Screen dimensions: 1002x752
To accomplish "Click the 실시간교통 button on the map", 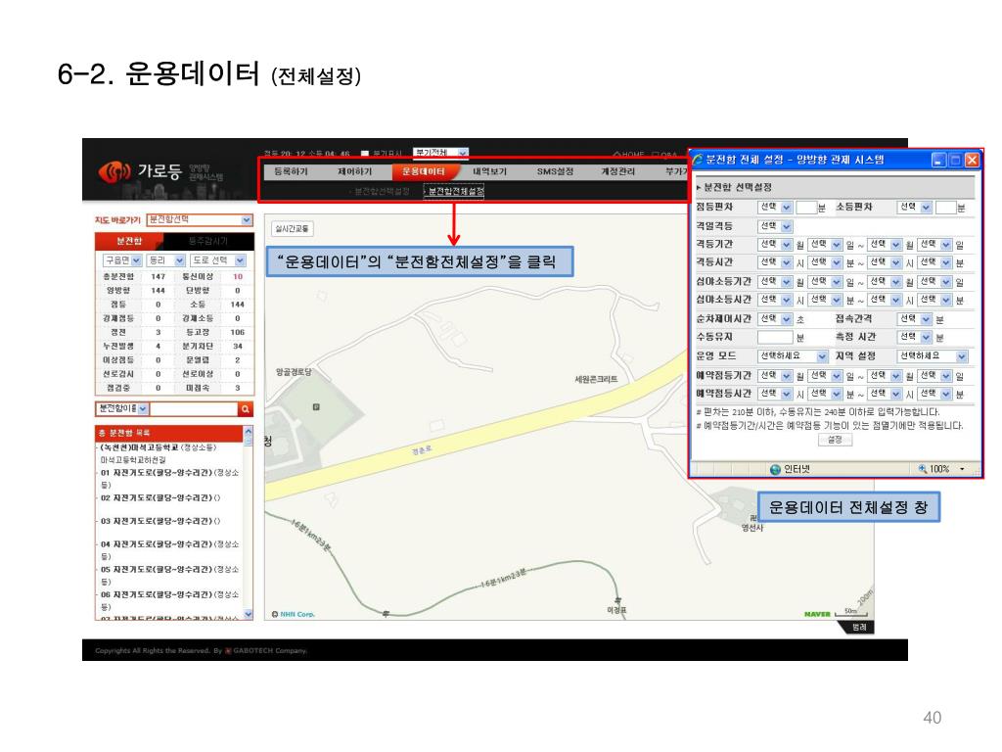I will click(292, 229).
